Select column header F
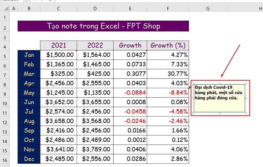 tap(168, 8)
